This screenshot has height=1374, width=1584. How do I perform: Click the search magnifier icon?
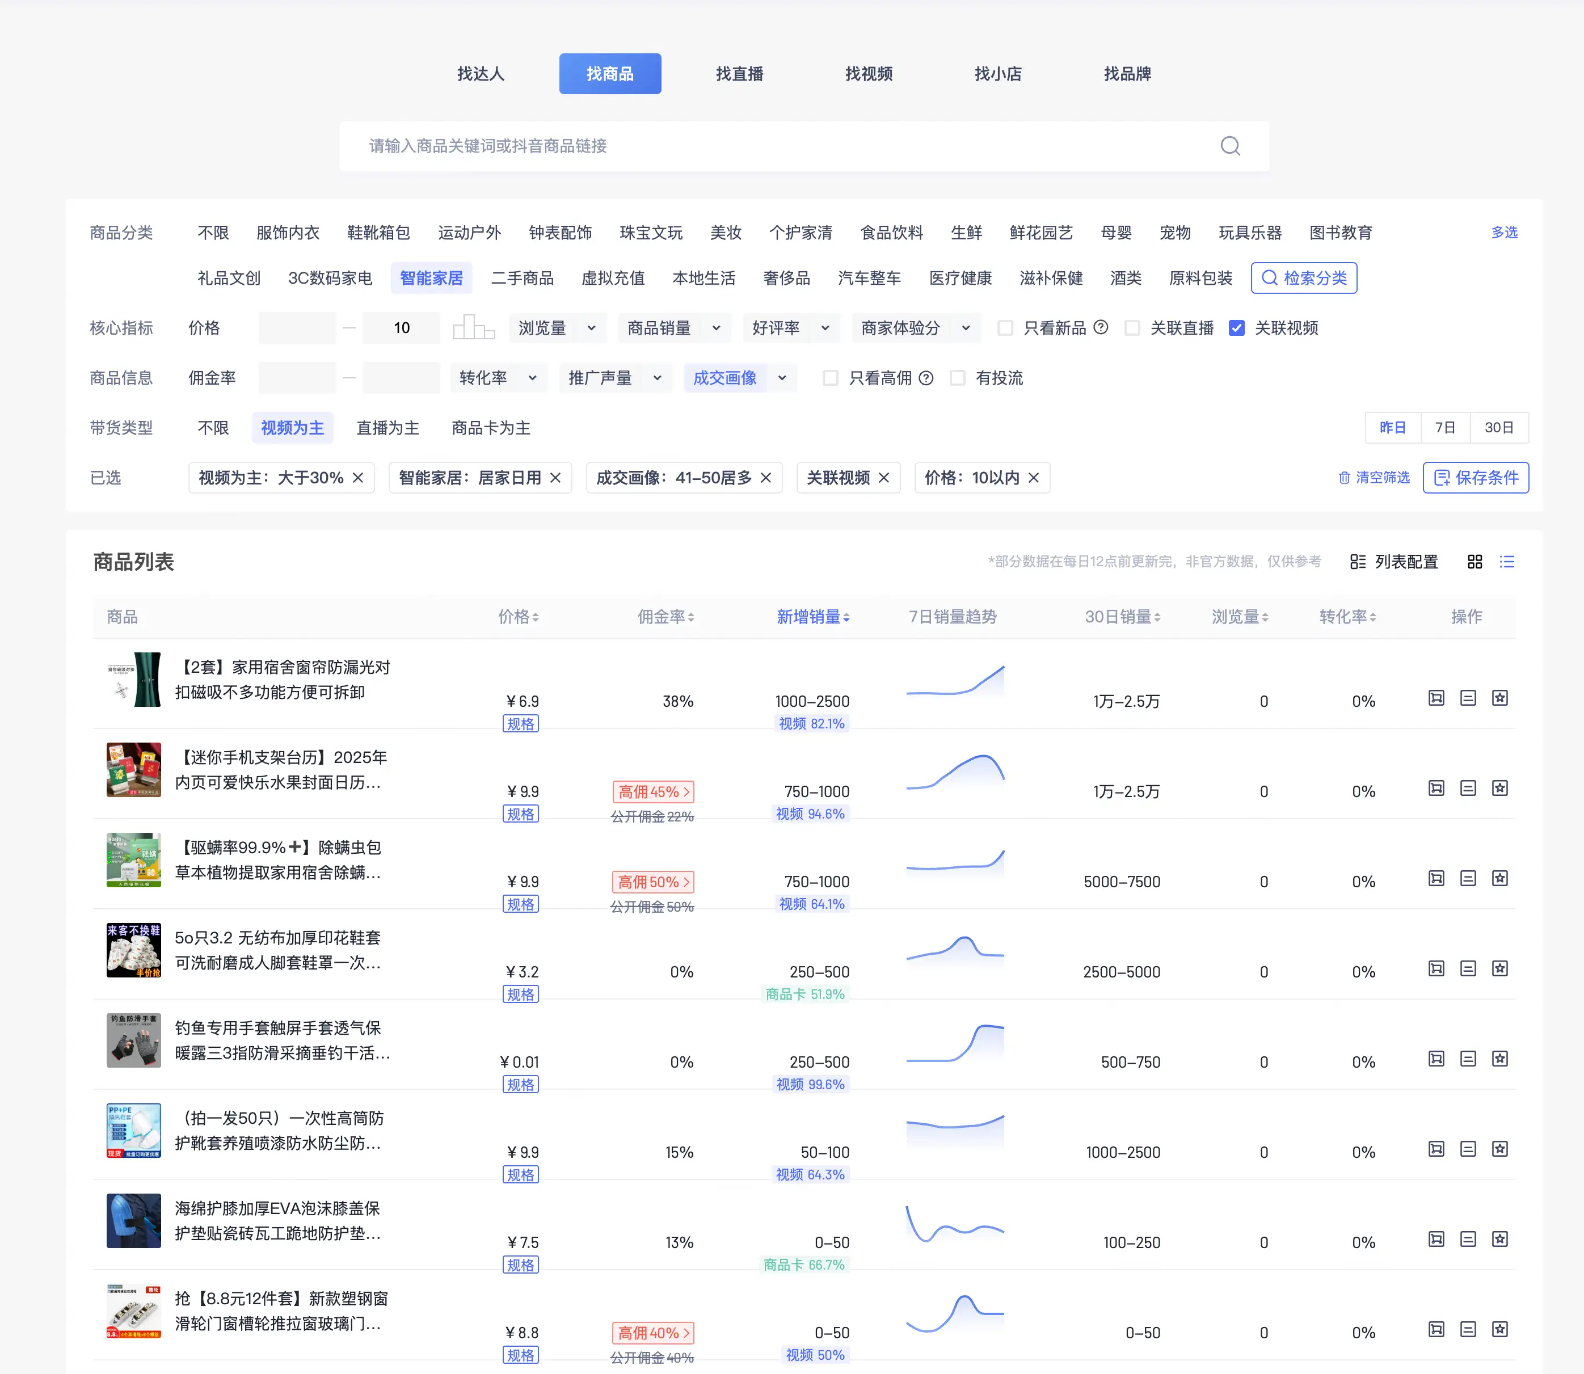[x=1230, y=146]
